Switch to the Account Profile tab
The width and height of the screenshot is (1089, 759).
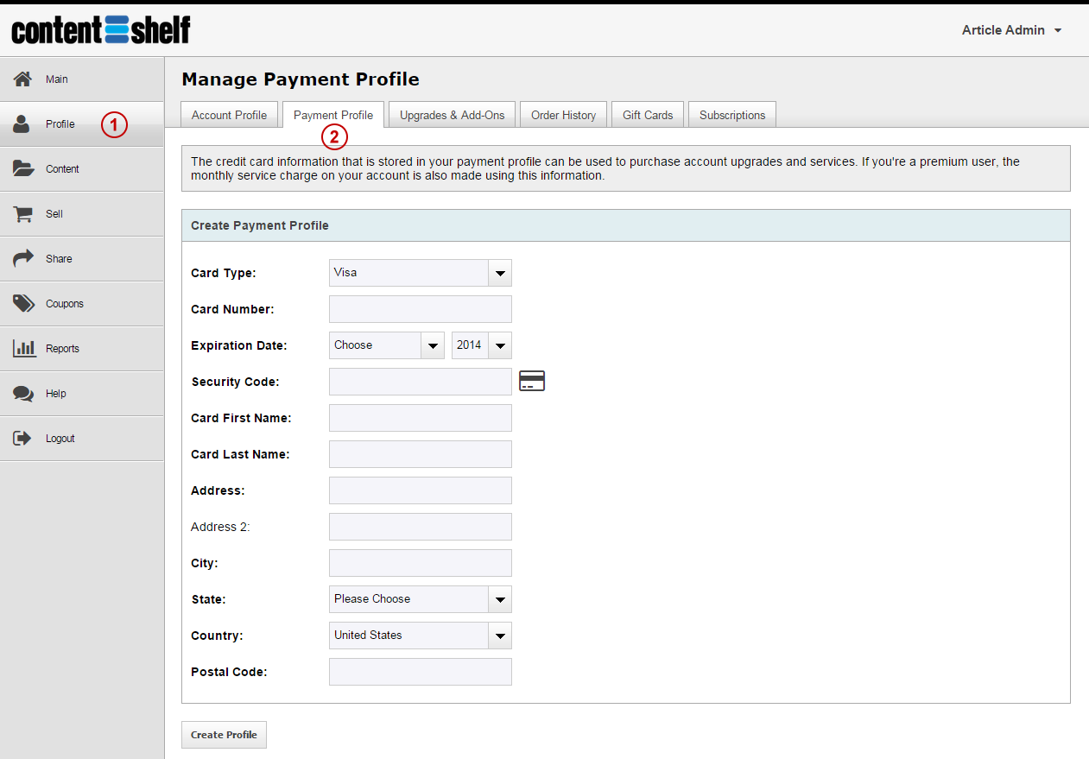230,115
